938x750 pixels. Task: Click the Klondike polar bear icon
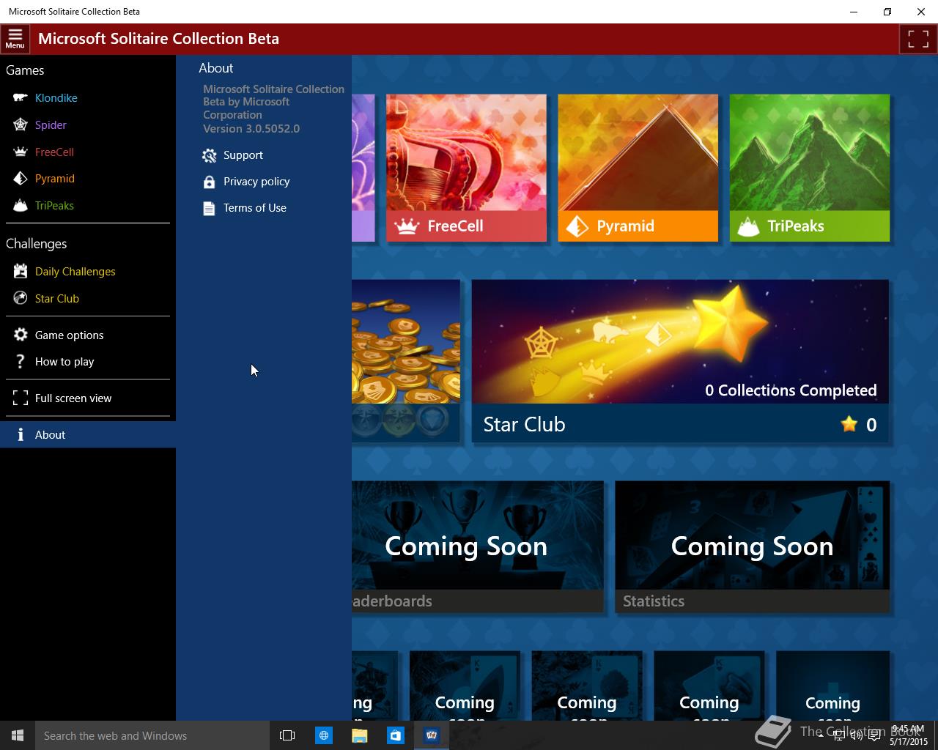pyautogui.click(x=21, y=97)
